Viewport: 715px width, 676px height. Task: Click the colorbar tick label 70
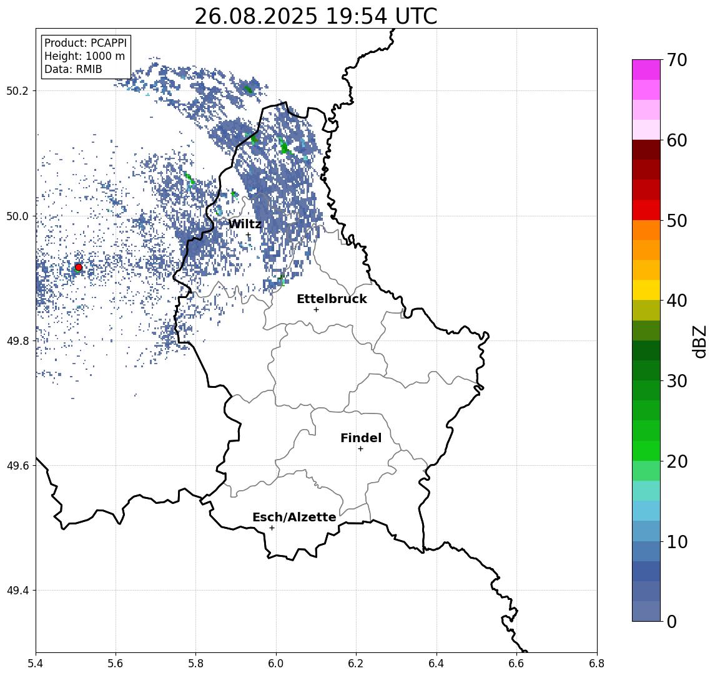677,60
